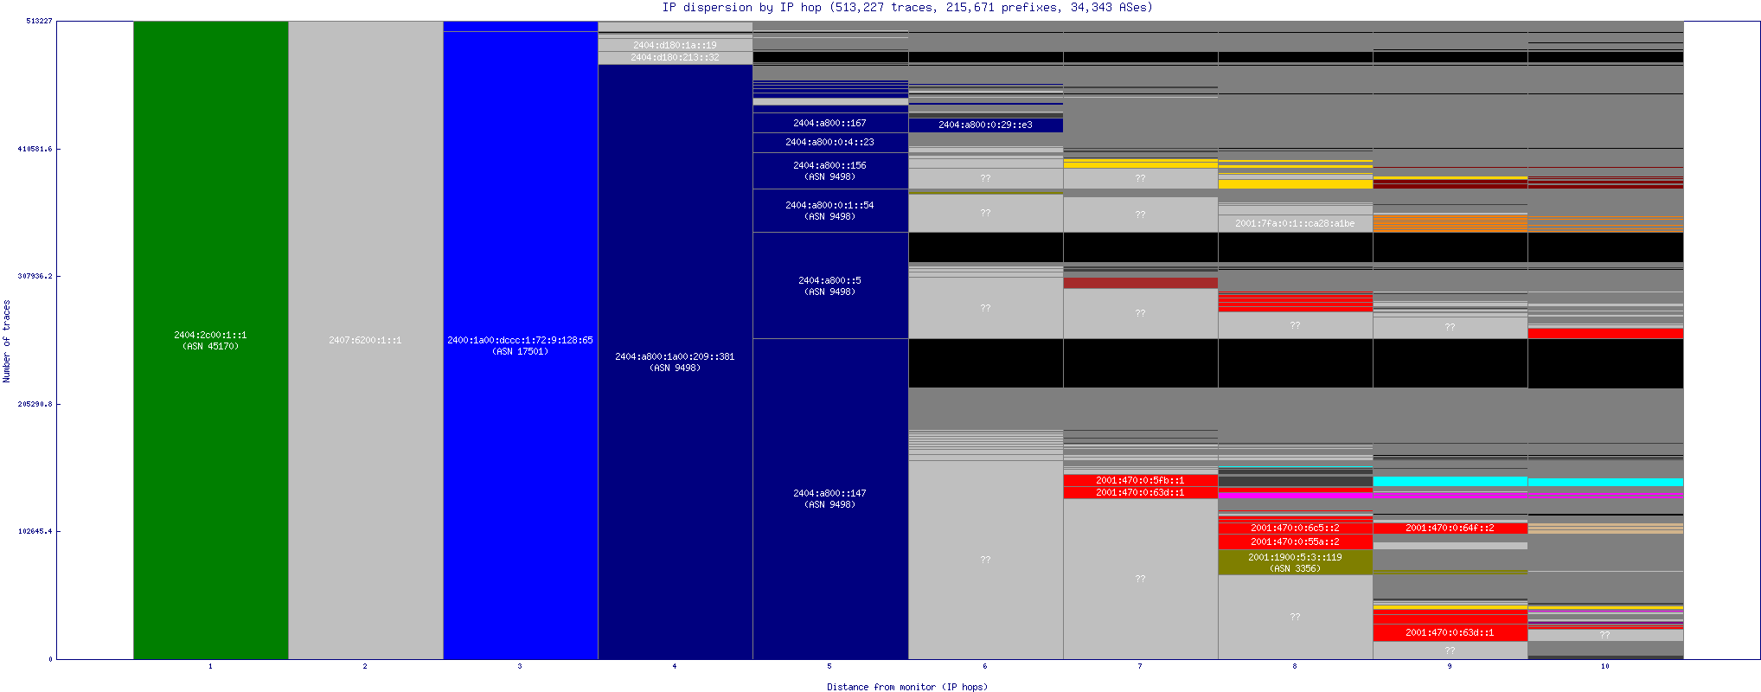Select the olive 2001:1900:5:3::119 segment
Image resolution: width=1761 pixels, height=692 pixels.
(x=1295, y=562)
